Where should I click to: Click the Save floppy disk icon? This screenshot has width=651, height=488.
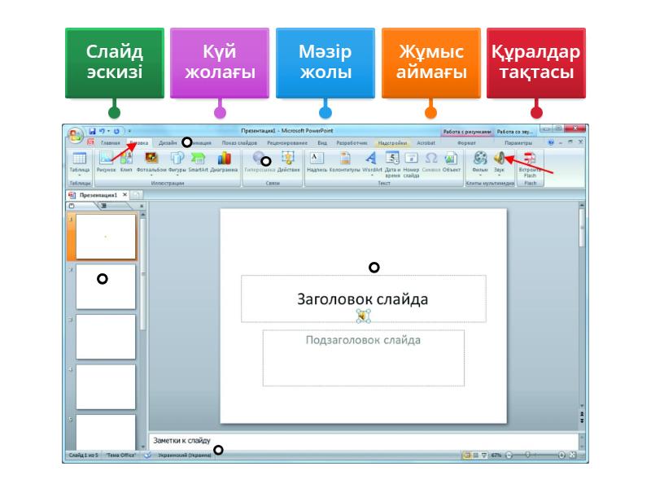click(x=92, y=131)
